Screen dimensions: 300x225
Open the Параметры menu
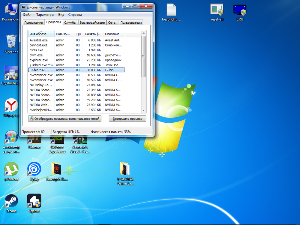[46, 14]
